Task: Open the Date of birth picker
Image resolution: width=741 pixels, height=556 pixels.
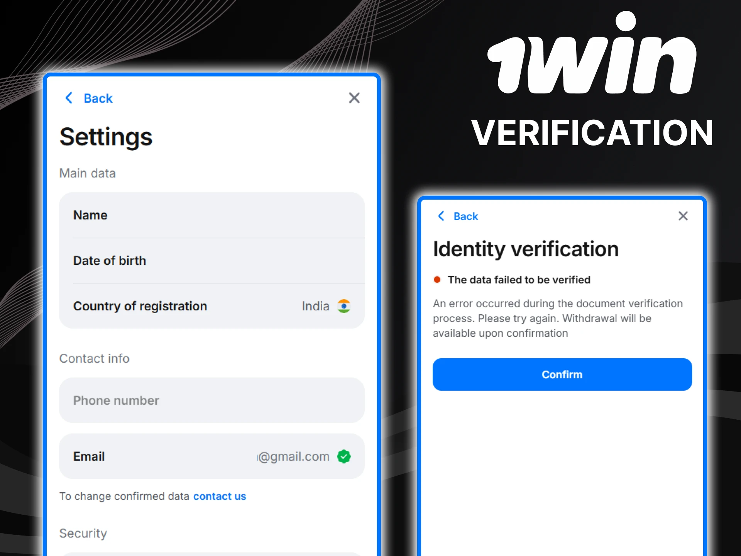Action: pyautogui.click(x=211, y=261)
